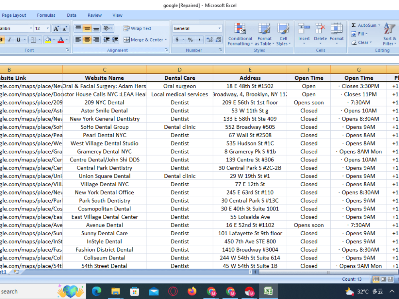The height and width of the screenshot is (299, 399).
Task: Open Microsoft Edge from taskbar
Action: pyautogui.click(x=97, y=291)
